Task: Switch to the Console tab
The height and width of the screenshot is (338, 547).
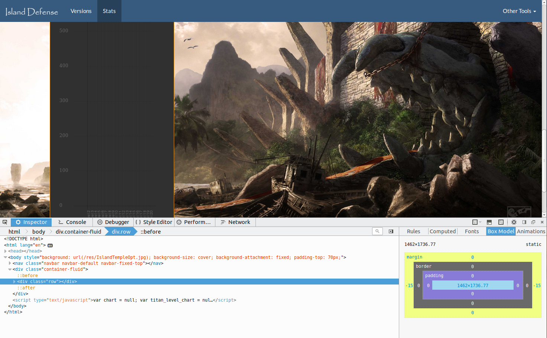Action: tap(72, 222)
